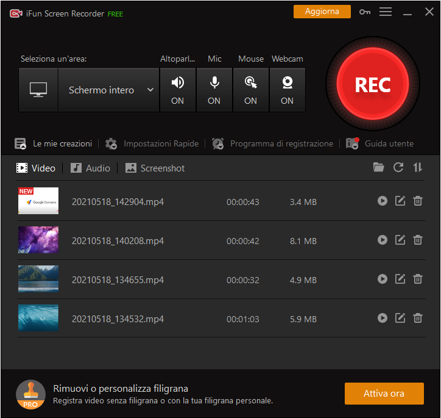Open the hamburger menu icon
Screen dimensions: 441x418
coord(386,12)
